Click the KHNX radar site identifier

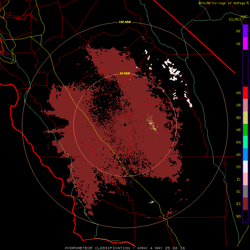tap(143, 248)
